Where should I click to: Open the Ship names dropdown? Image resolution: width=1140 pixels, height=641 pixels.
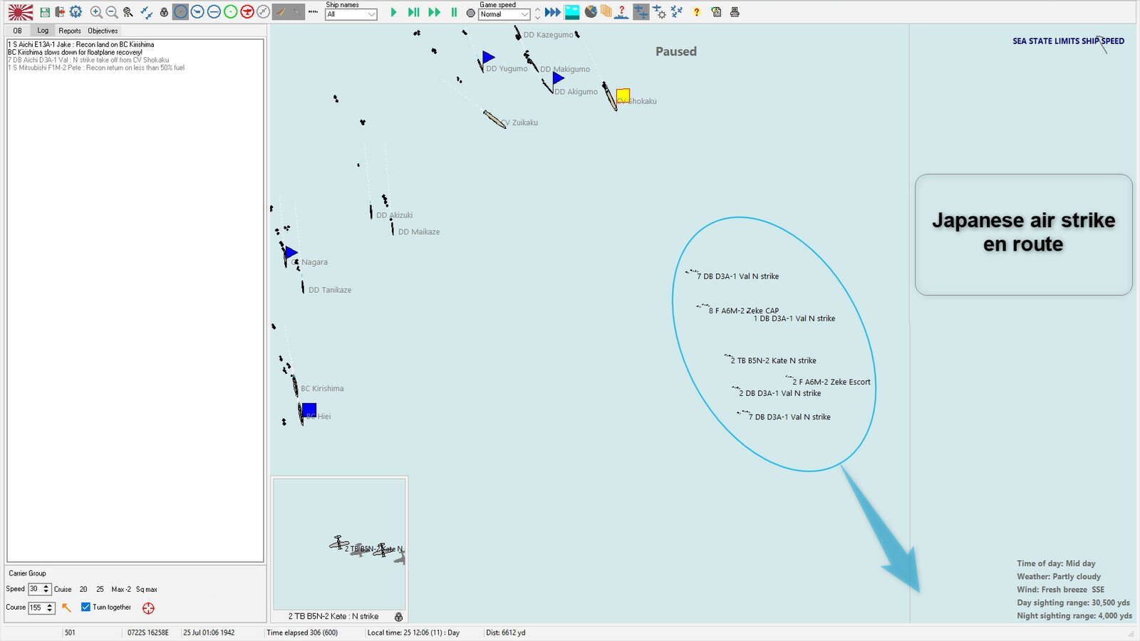coord(351,14)
